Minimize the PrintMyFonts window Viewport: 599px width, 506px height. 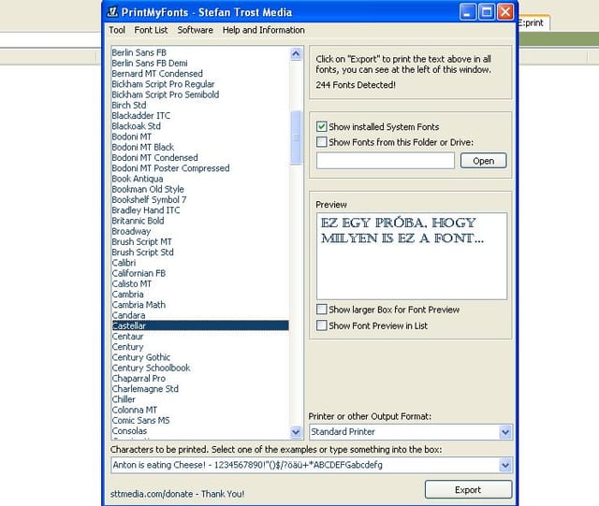point(468,12)
